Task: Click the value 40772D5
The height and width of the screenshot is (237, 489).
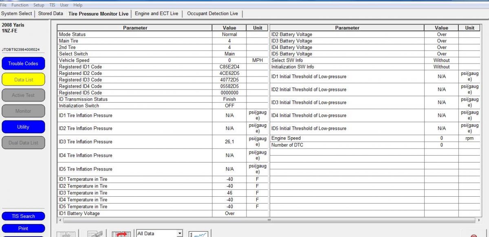Action: pos(229,80)
